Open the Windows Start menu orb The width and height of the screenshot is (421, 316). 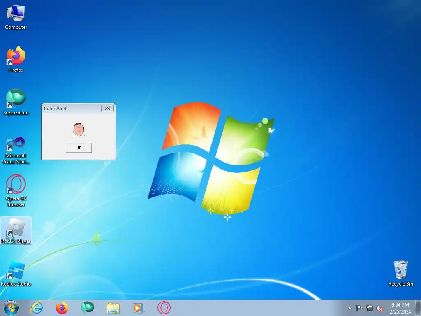click(11, 308)
